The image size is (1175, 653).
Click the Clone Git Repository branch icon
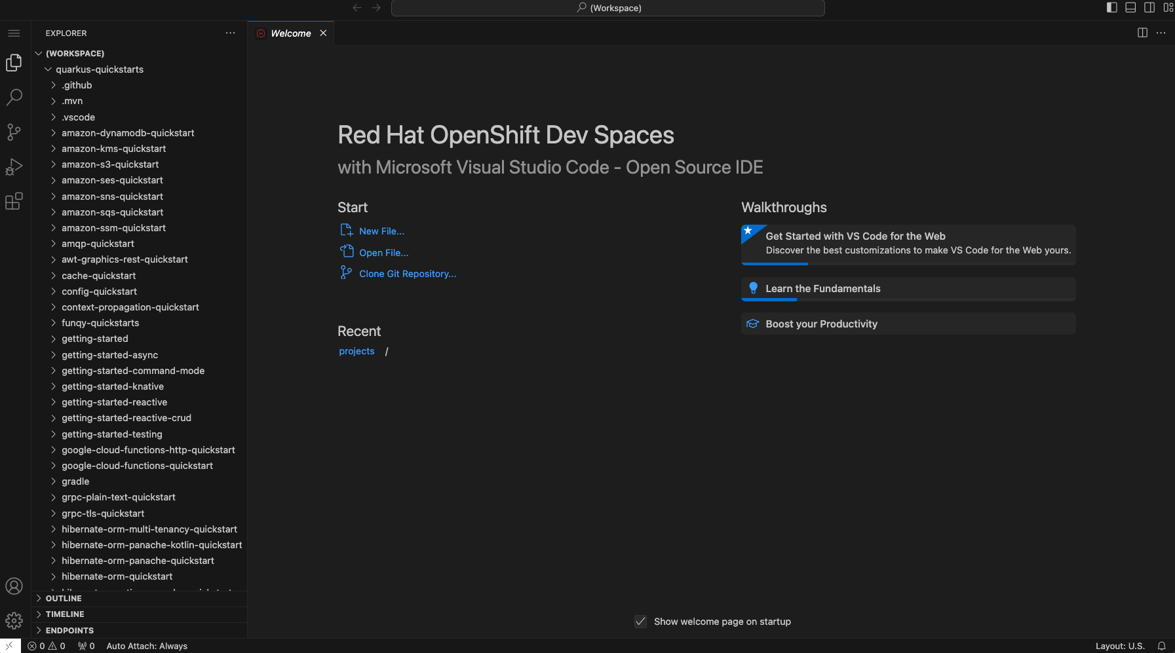pos(346,272)
